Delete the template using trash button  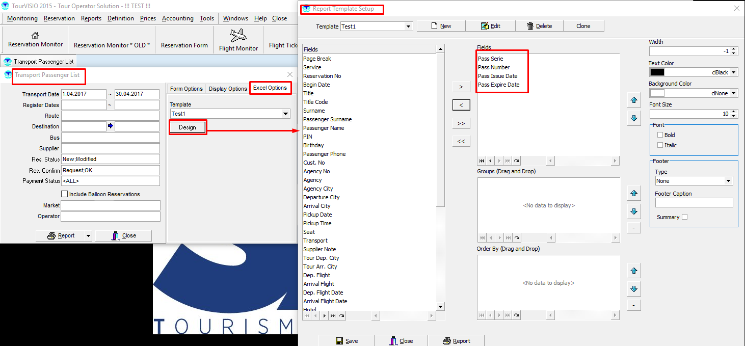click(539, 26)
